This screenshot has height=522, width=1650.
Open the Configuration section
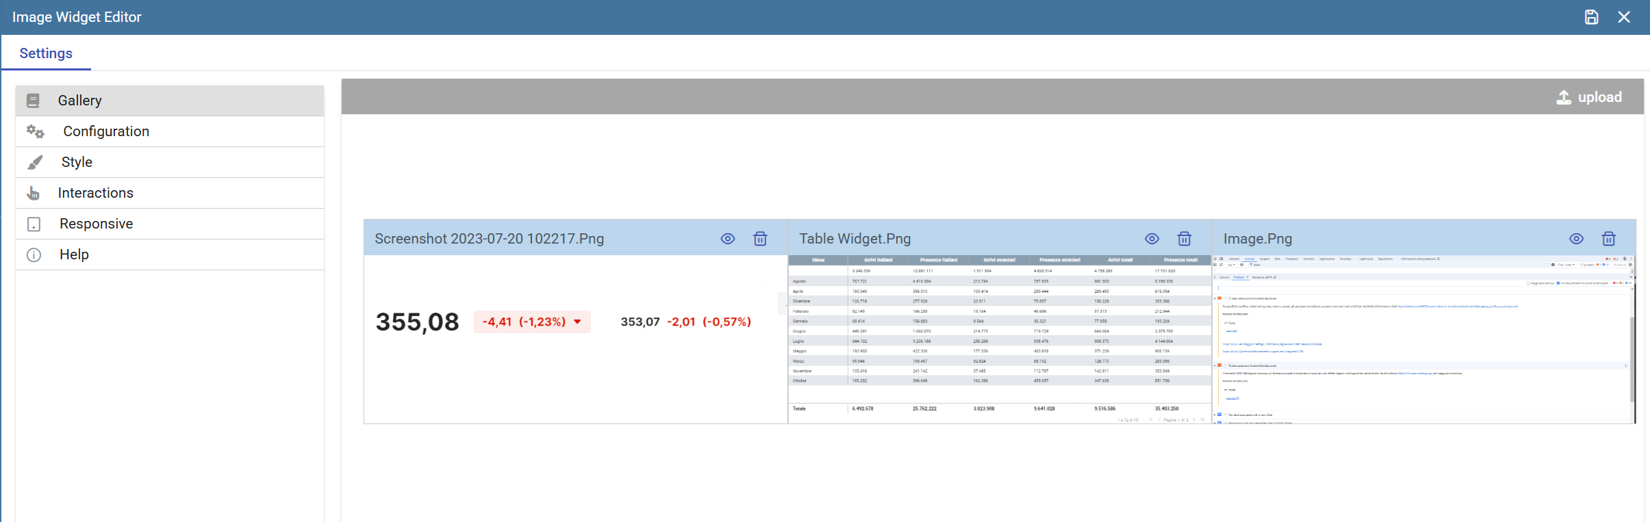pos(170,131)
